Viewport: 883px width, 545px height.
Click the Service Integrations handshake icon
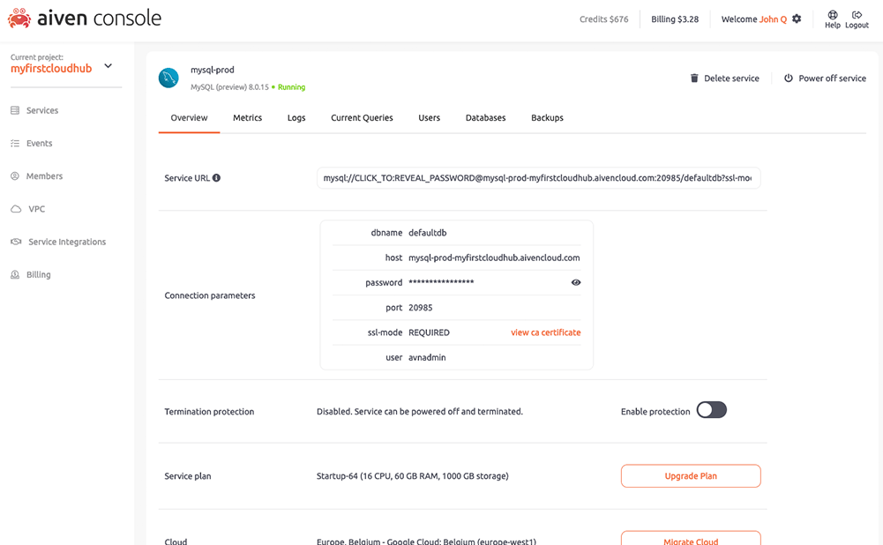coord(16,242)
